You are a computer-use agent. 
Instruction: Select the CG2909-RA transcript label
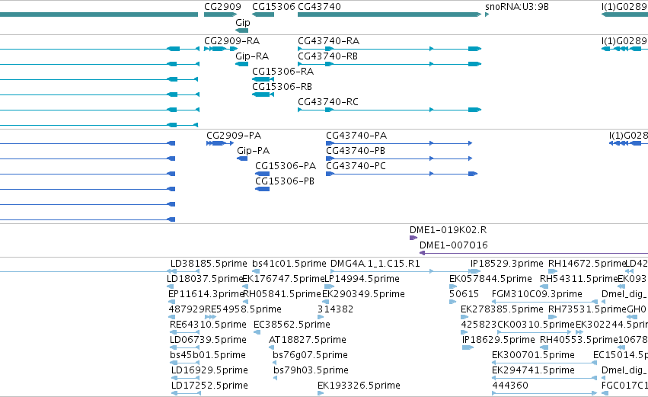click(231, 41)
